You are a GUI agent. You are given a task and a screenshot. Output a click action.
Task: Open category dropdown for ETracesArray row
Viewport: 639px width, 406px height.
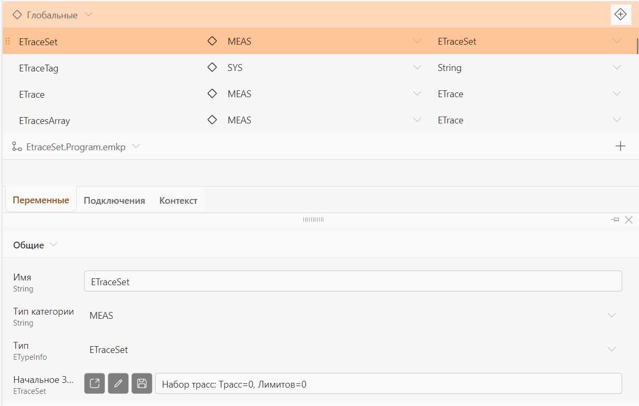click(x=417, y=120)
